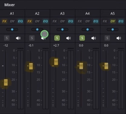Screen dimensions: 126x114
Task: Select the A1 track header
Action: coord(12,14)
